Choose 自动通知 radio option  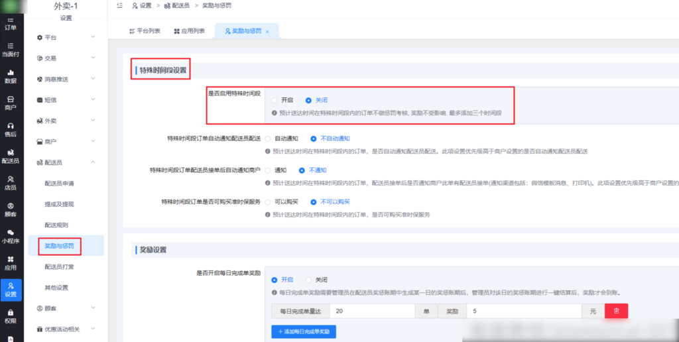(282, 139)
